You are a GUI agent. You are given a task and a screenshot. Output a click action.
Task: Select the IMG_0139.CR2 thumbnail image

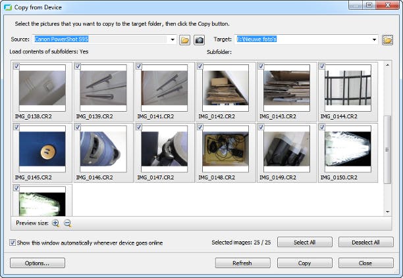point(103,88)
